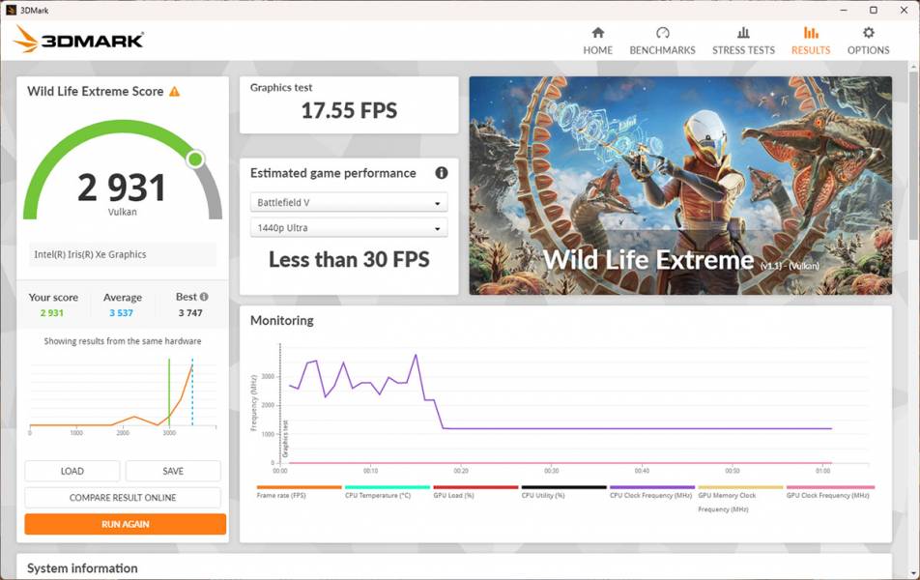Image resolution: width=920 pixels, height=580 pixels.
Task: Click the System information heading
Action: 82,568
